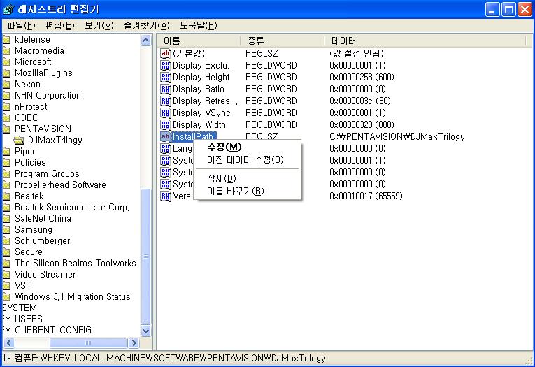Click the Display Refres... DWORD icon
This screenshot has height=367, width=535.
pyautogui.click(x=166, y=101)
